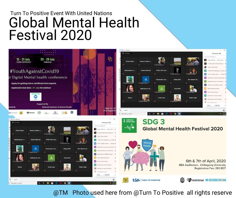The image size is (236, 198).
Task: Click the "23 - 29 July" webinar date
Action: pyautogui.click(x=47, y=59)
